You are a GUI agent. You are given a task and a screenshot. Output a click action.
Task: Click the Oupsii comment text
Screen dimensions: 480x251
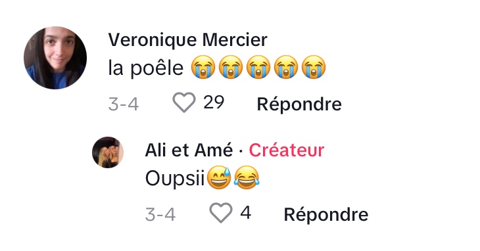tap(175, 178)
